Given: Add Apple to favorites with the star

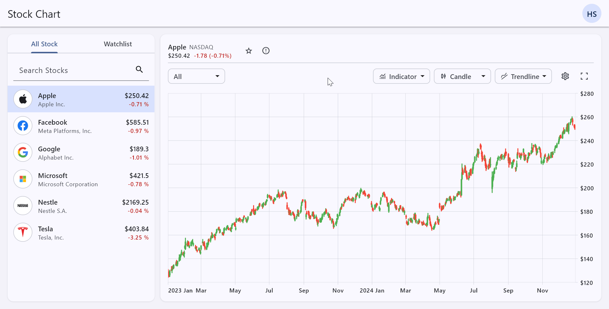Looking at the screenshot, I should tap(249, 50).
